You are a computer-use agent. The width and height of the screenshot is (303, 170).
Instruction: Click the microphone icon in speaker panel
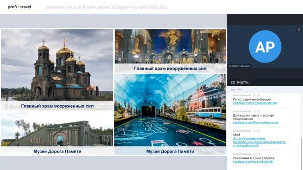click(299, 29)
